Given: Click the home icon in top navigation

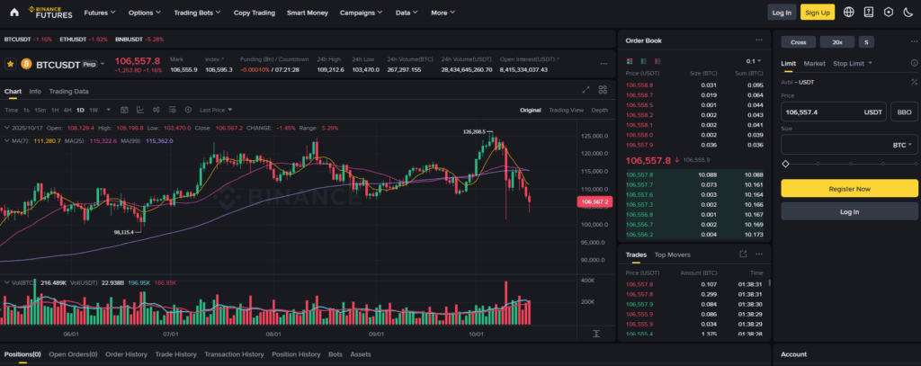Looking at the screenshot, I should 13,13.
